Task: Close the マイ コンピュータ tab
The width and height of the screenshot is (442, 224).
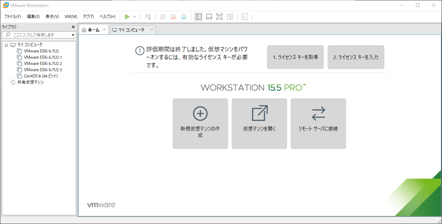Action: coord(151,30)
